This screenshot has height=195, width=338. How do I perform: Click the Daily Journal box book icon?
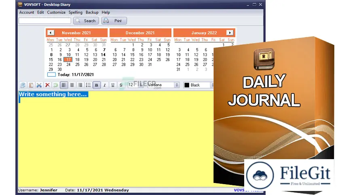(264, 59)
